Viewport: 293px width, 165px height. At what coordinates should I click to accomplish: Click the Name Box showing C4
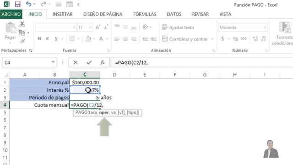point(29,62)
